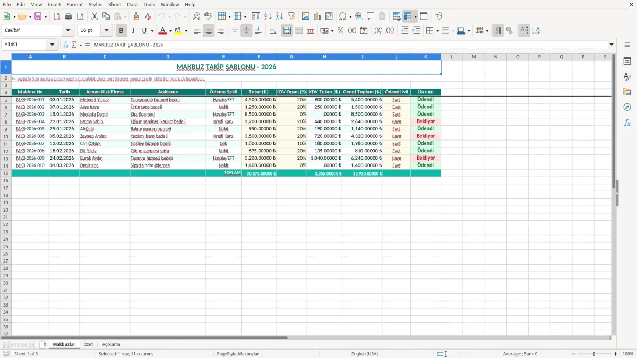Open the Font Size dropdown
Image resolution: width=637 pixels, height=358 pixels.
[106, 31]
